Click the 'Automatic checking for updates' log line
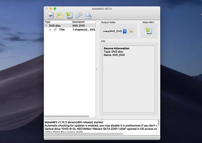Screen dimensions: 202x143 (x=101, y=125)
